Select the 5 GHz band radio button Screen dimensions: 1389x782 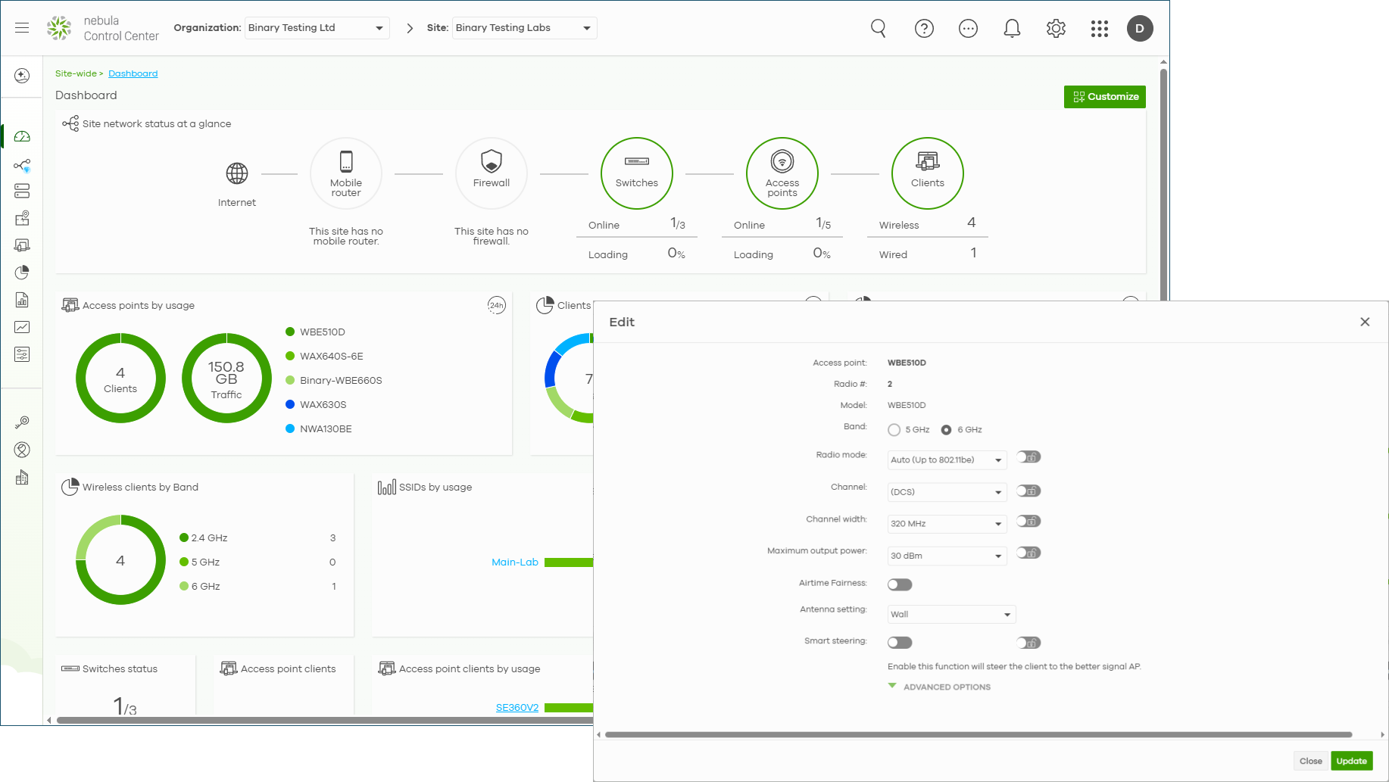894,430
